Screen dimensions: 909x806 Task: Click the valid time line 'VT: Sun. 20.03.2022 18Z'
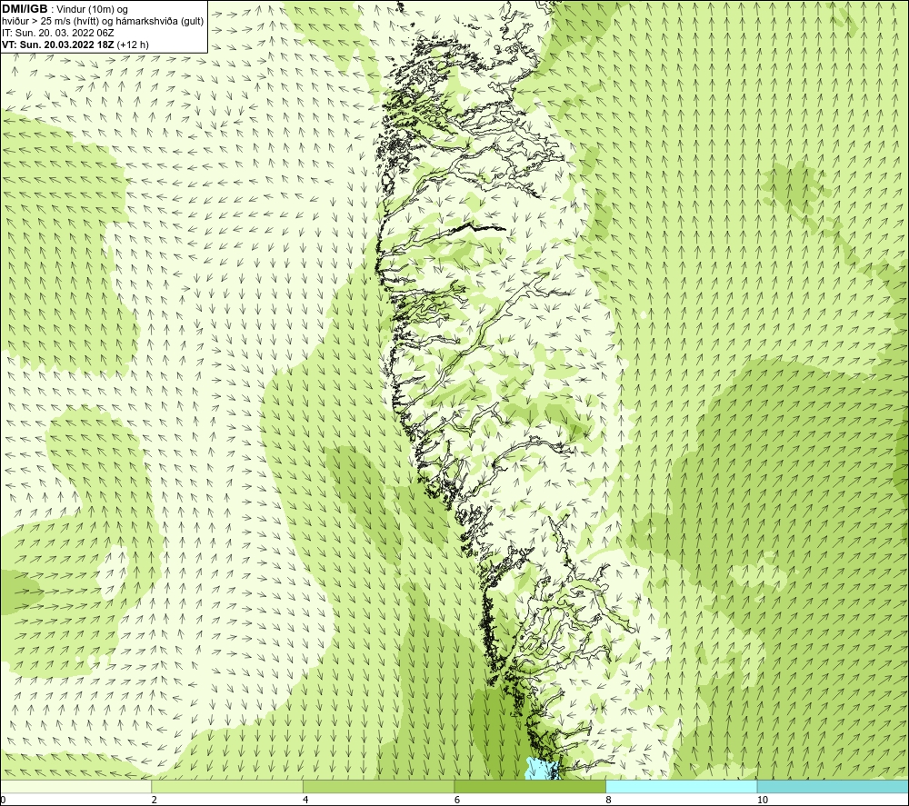click(58, 45)
